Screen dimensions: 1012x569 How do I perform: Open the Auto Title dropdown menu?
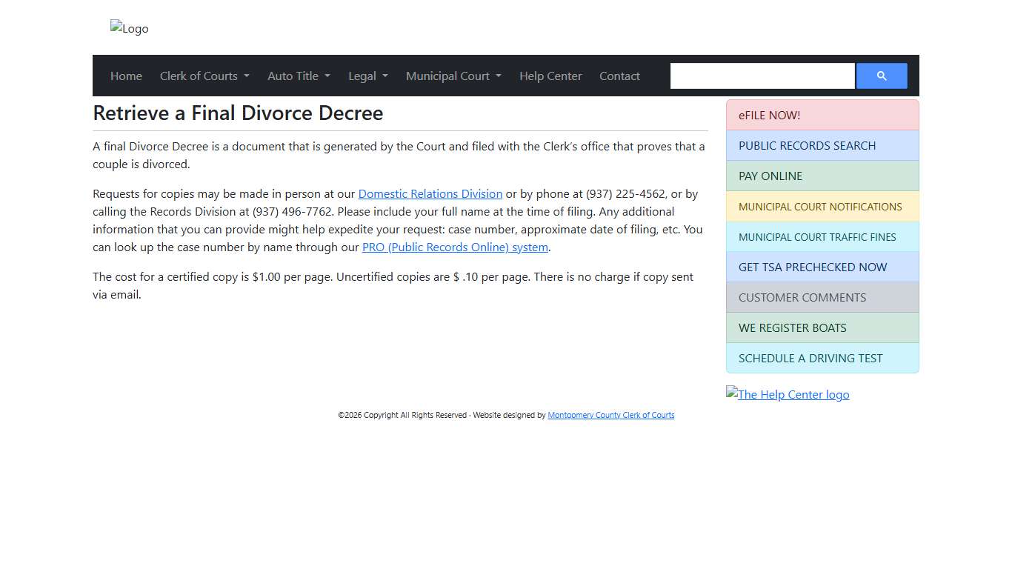click(299, 76)
